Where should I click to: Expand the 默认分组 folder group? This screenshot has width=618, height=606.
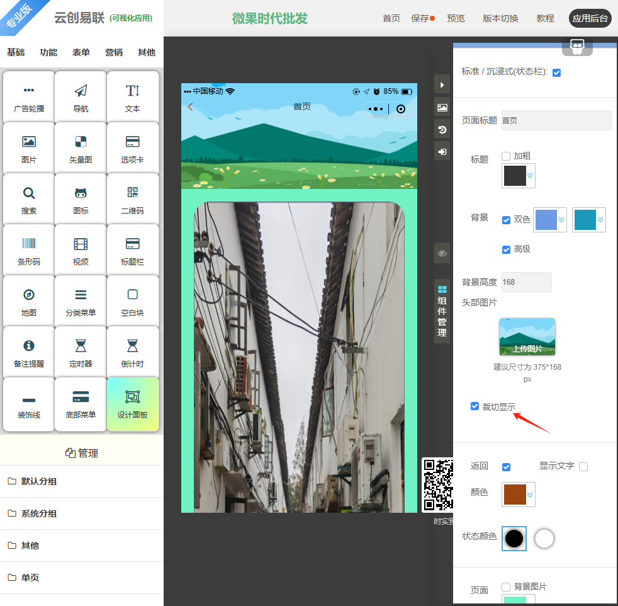39,481
